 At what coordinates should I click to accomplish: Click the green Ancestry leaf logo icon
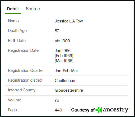pos(99,110)
